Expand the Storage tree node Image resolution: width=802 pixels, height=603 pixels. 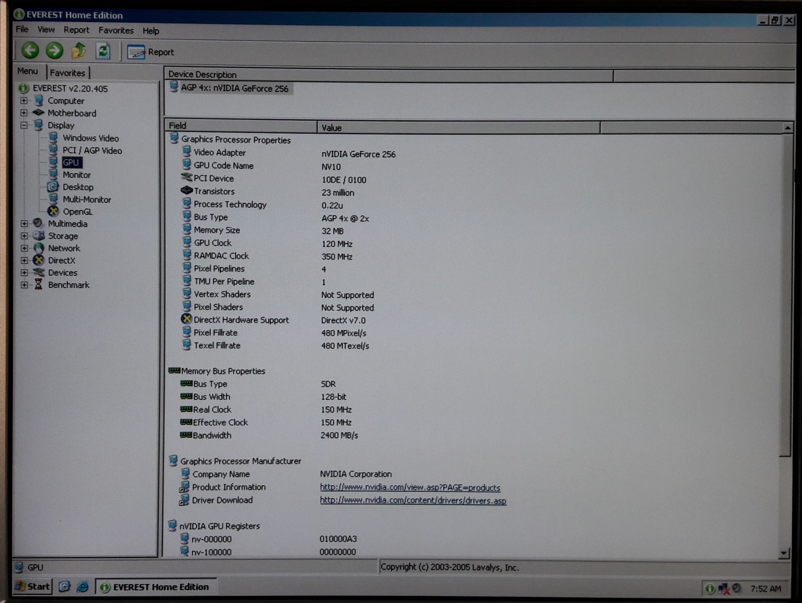tap(24, 236)
